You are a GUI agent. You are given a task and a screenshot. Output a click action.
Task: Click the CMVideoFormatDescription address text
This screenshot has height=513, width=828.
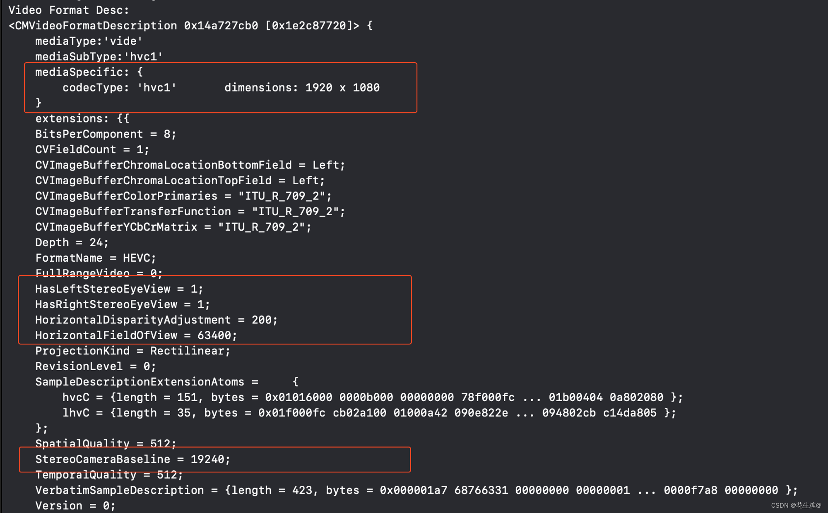coord(190,26)
